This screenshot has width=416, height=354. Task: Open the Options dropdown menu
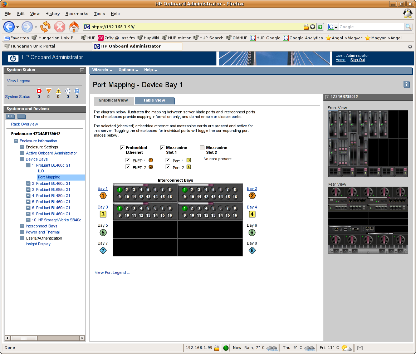(128, 70)
